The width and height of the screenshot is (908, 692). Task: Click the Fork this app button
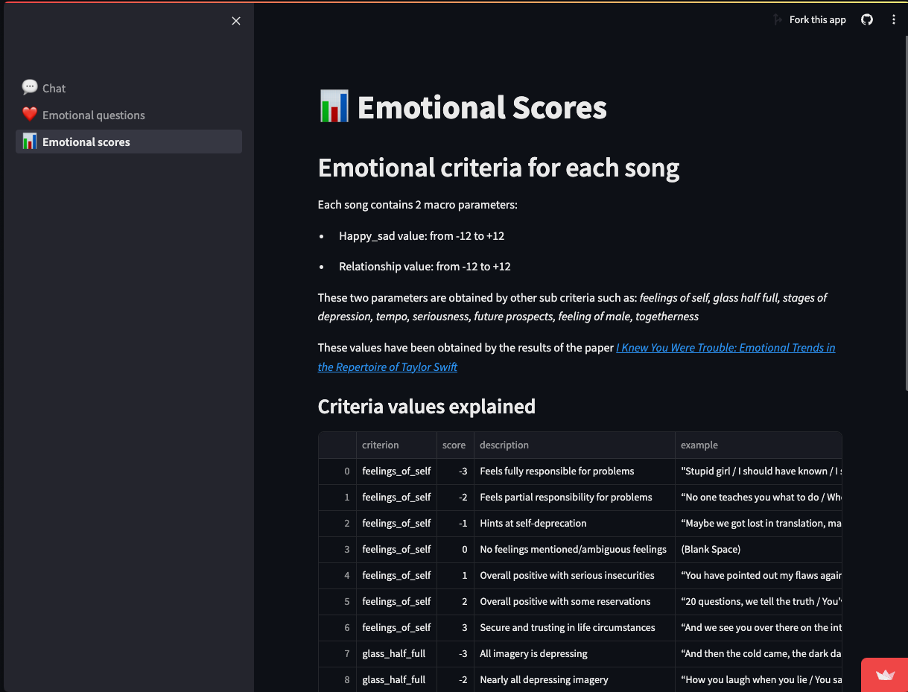(817, 20)
